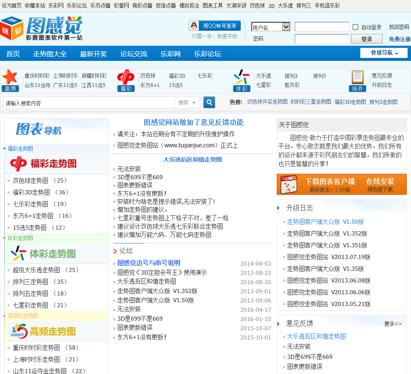Click the 找回密码 link
Screen dimensions: 411x374
click(x=399, y=27)
